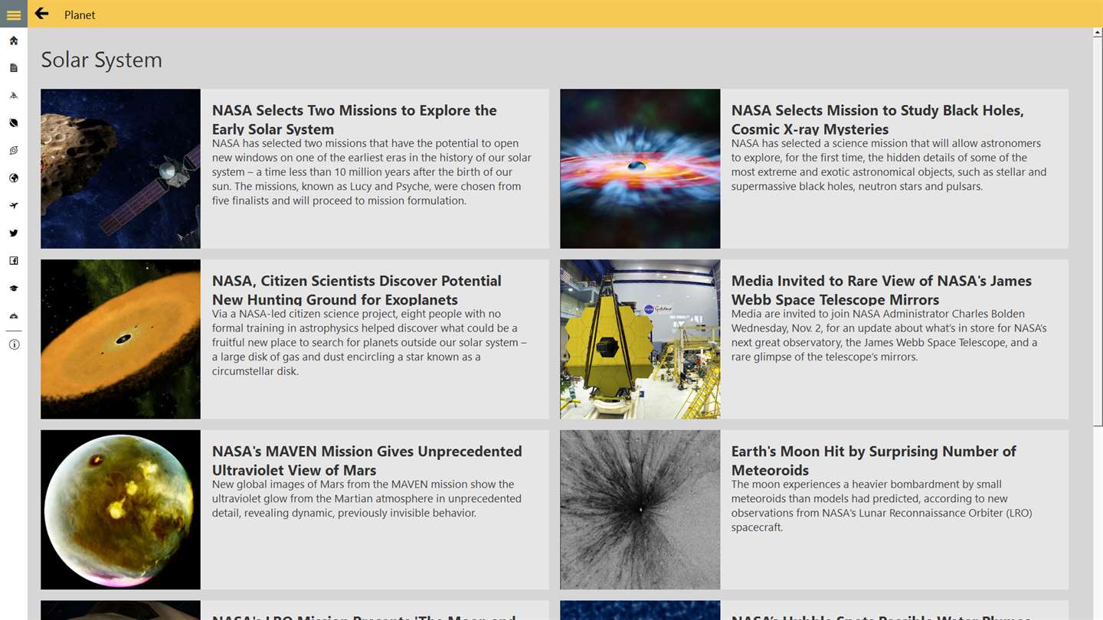The image size is (1103, 620).
Task: Select the graduation cap icon
Action: 14,289
